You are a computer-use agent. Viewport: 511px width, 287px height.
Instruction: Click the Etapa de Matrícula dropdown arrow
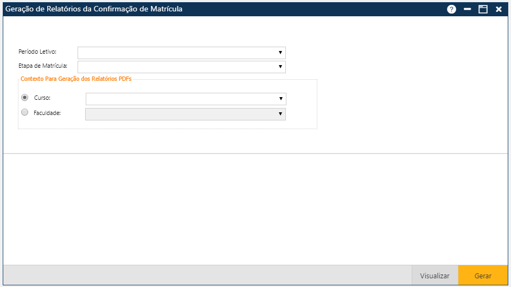click(280, 67)
